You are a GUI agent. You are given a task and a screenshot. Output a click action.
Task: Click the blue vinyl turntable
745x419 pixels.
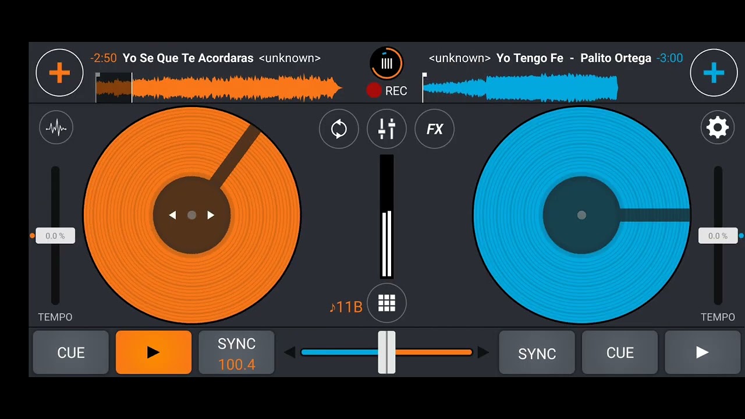[581, 215]
